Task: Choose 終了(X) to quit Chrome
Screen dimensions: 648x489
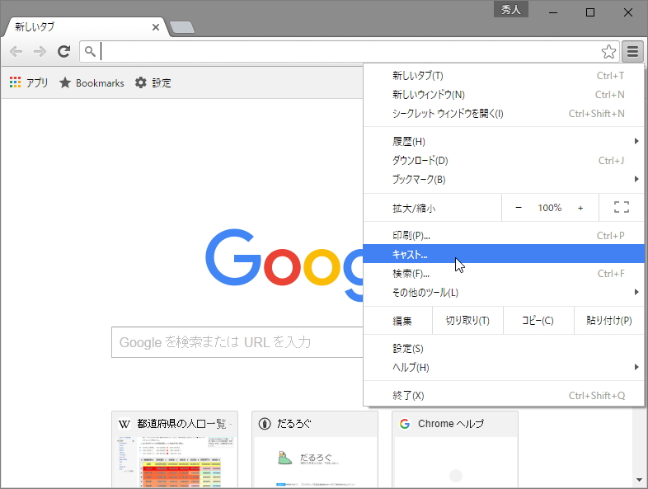Action: [x=504, y=396]
